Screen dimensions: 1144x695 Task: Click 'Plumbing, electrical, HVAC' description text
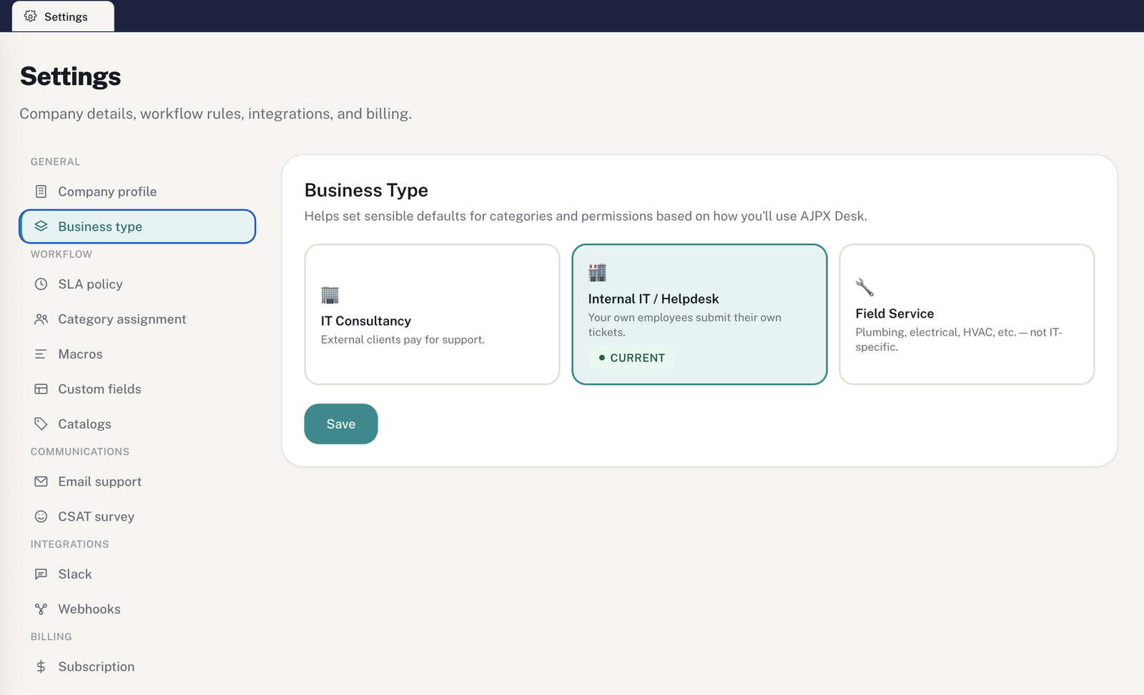pos(959,339)
